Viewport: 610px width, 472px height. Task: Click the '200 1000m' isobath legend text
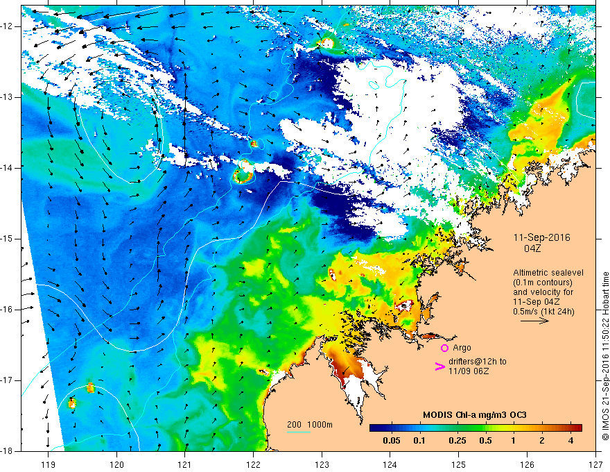click(310, 425)
